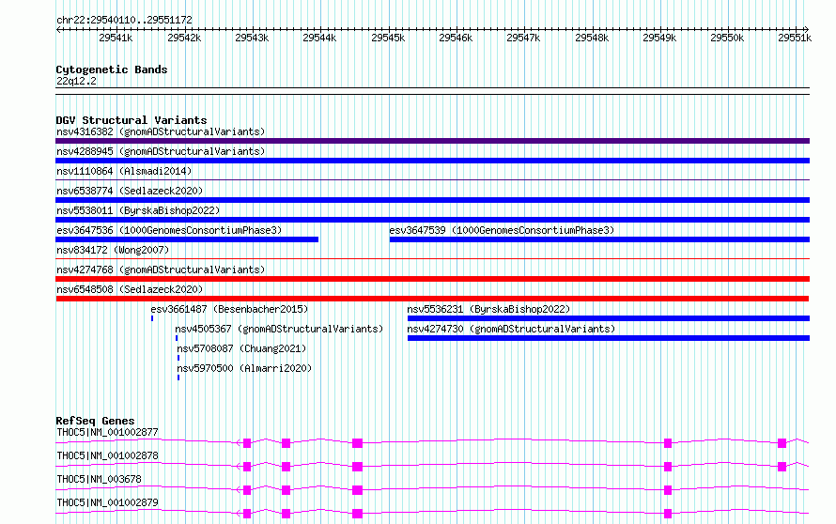Viewport: 836px width, 524px height.
Task: Open THOC5|NM_003678 transcript label
Action: coord(100,479)
